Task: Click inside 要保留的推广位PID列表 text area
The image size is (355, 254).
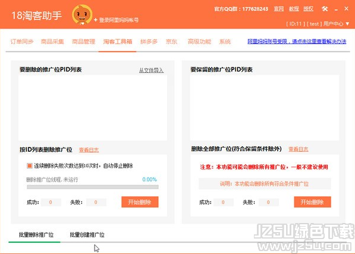Action: point(265,108)
